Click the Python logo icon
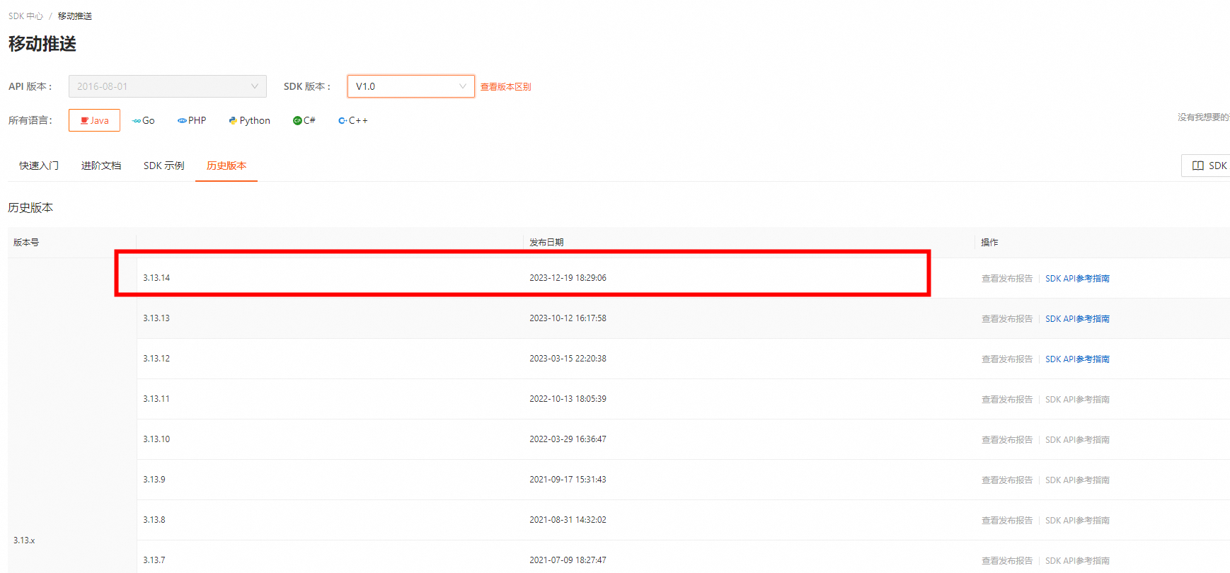The width and height of the screenshot is (1230, 573). pyautogui.click(x=233, y=120)
